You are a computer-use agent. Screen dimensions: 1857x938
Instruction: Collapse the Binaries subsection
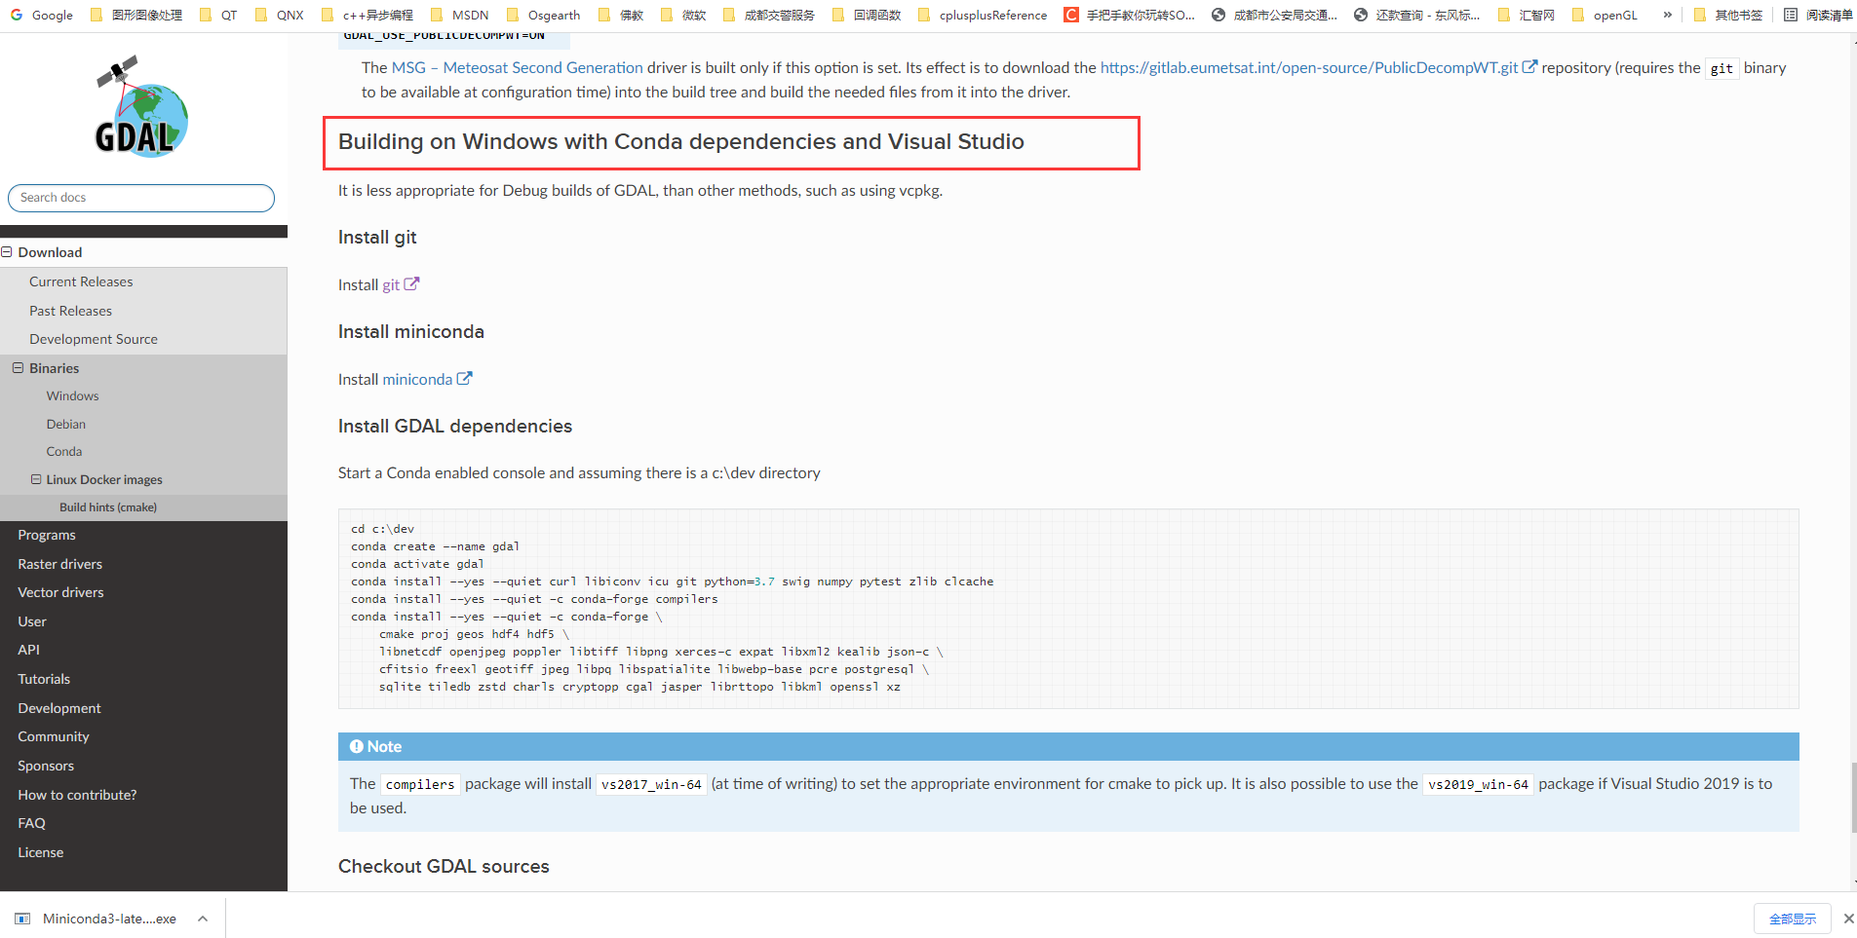pyautogui.click(x=18, y=368)
